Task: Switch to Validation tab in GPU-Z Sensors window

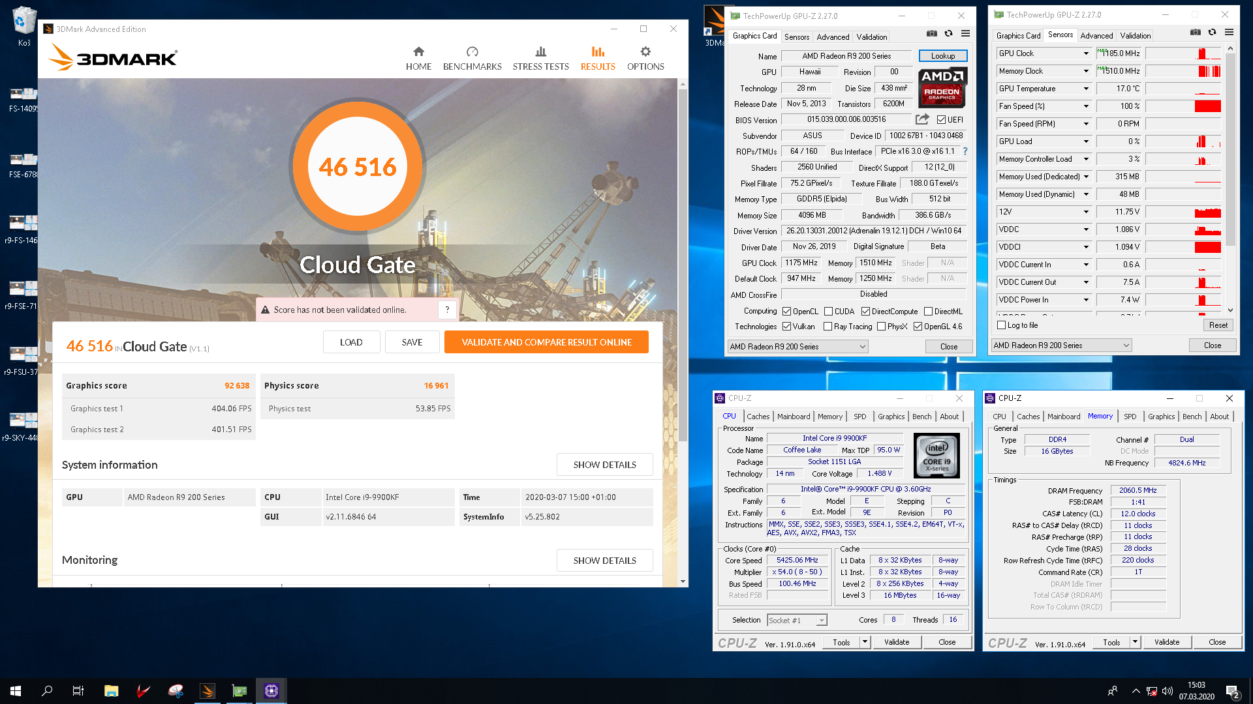Action: coord(1135,36)
